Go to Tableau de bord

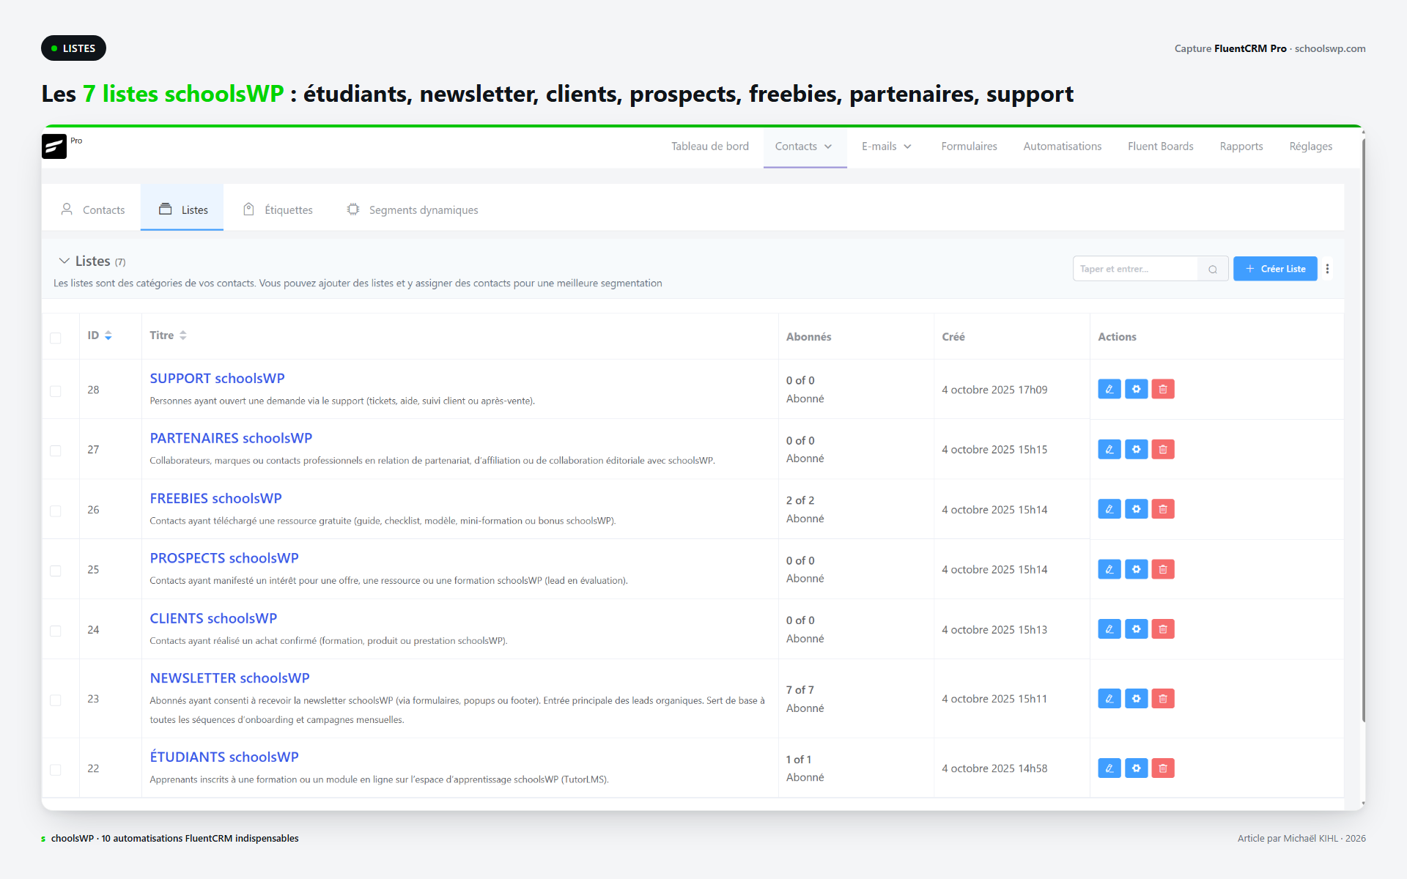710,146
